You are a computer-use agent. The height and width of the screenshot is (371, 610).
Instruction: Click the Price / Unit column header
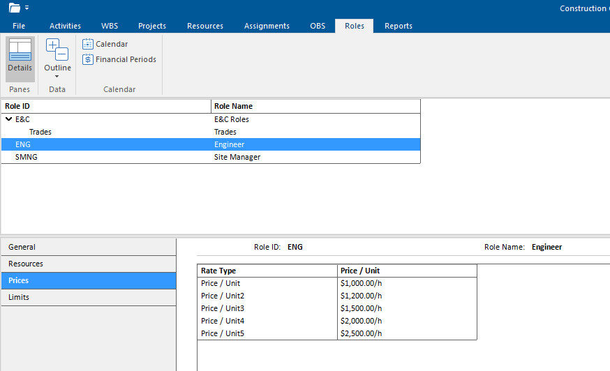coord(407,271)
